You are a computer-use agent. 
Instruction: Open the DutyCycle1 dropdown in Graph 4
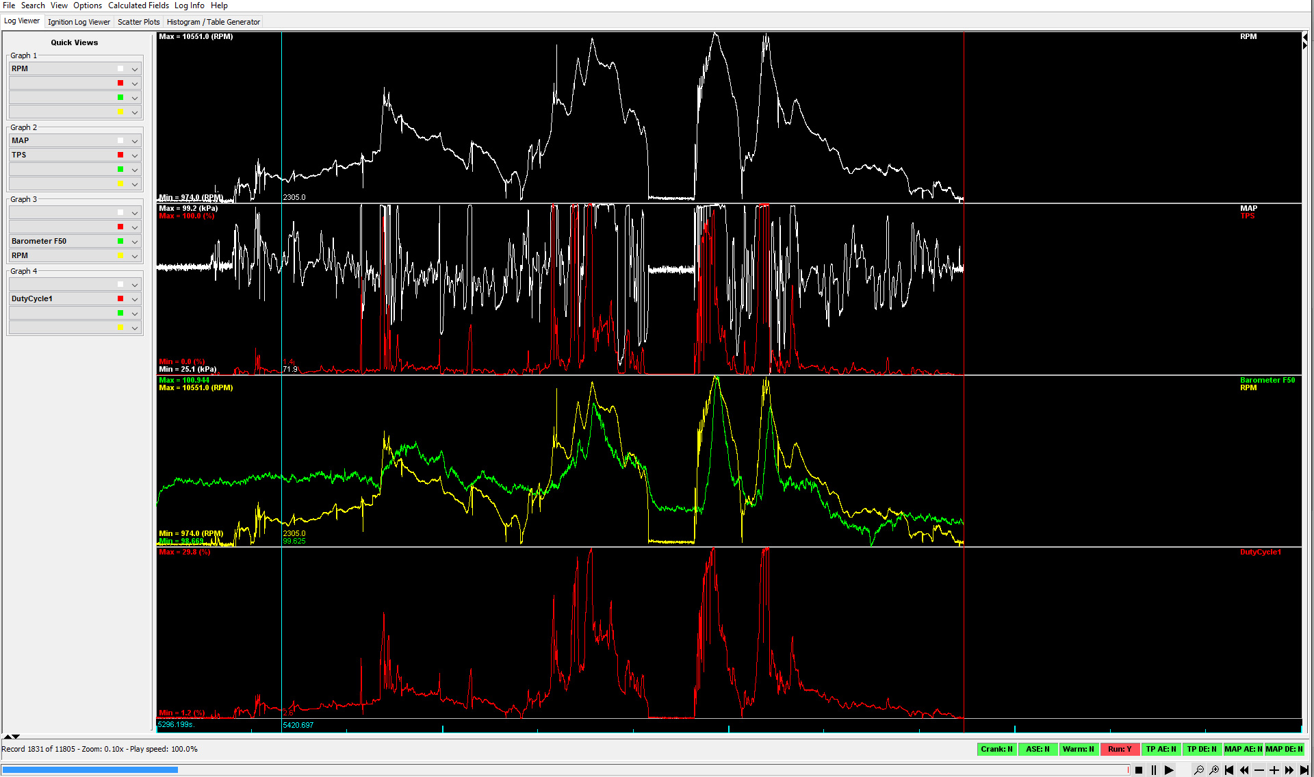coord(135,299)
